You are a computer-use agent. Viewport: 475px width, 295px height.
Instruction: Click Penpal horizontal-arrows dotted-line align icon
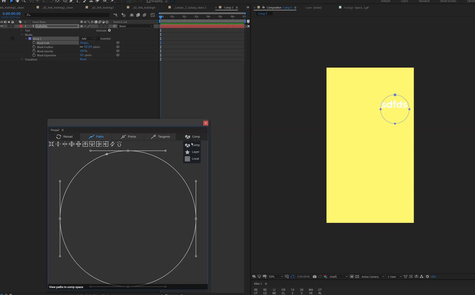point(65,144)
